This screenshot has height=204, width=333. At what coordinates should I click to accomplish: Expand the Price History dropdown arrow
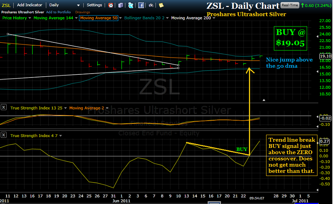coord(30,18)
